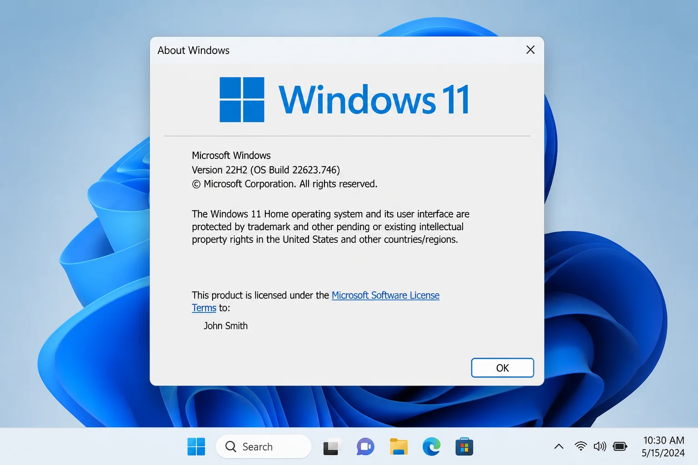Click the licensed user name John Smith
The width and height of the screenshot is (698, 465).
tap(225, 326)
